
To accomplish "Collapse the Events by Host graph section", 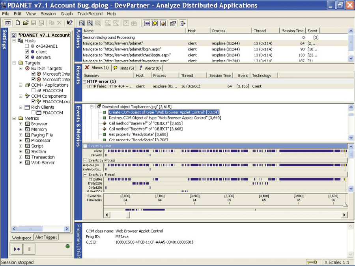I will pos(85,146).
